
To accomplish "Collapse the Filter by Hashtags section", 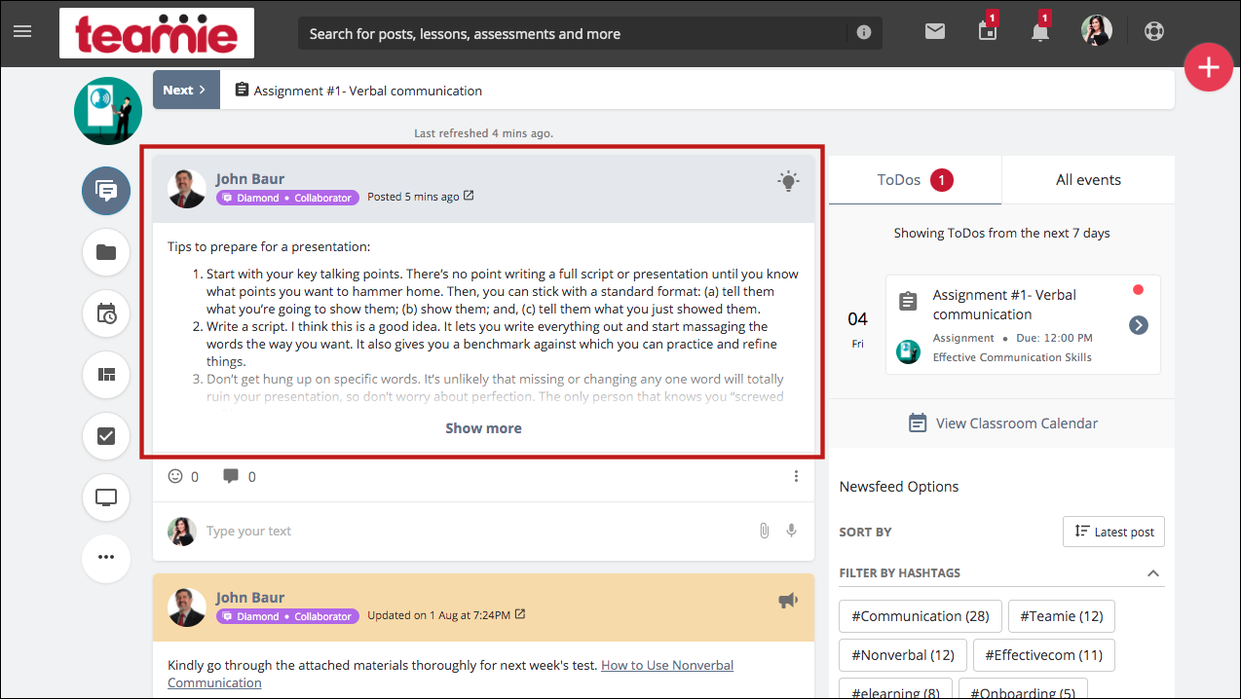I will pyautogui.click(x=1153, y=572).
